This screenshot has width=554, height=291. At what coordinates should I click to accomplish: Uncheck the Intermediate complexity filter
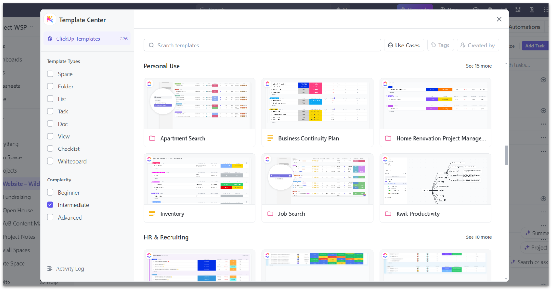(50, 205)
